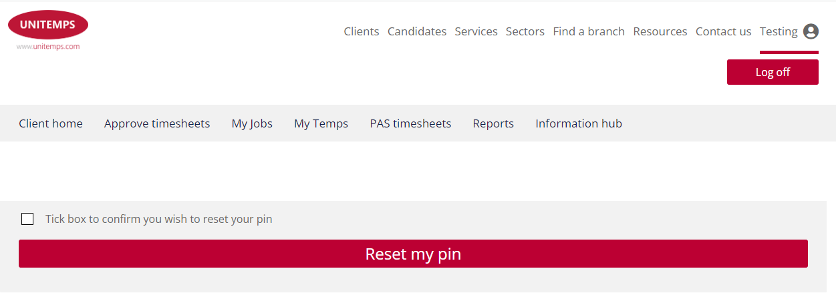836x307 pixels.
Task: Click the Log off button
Action: (773, 72)
